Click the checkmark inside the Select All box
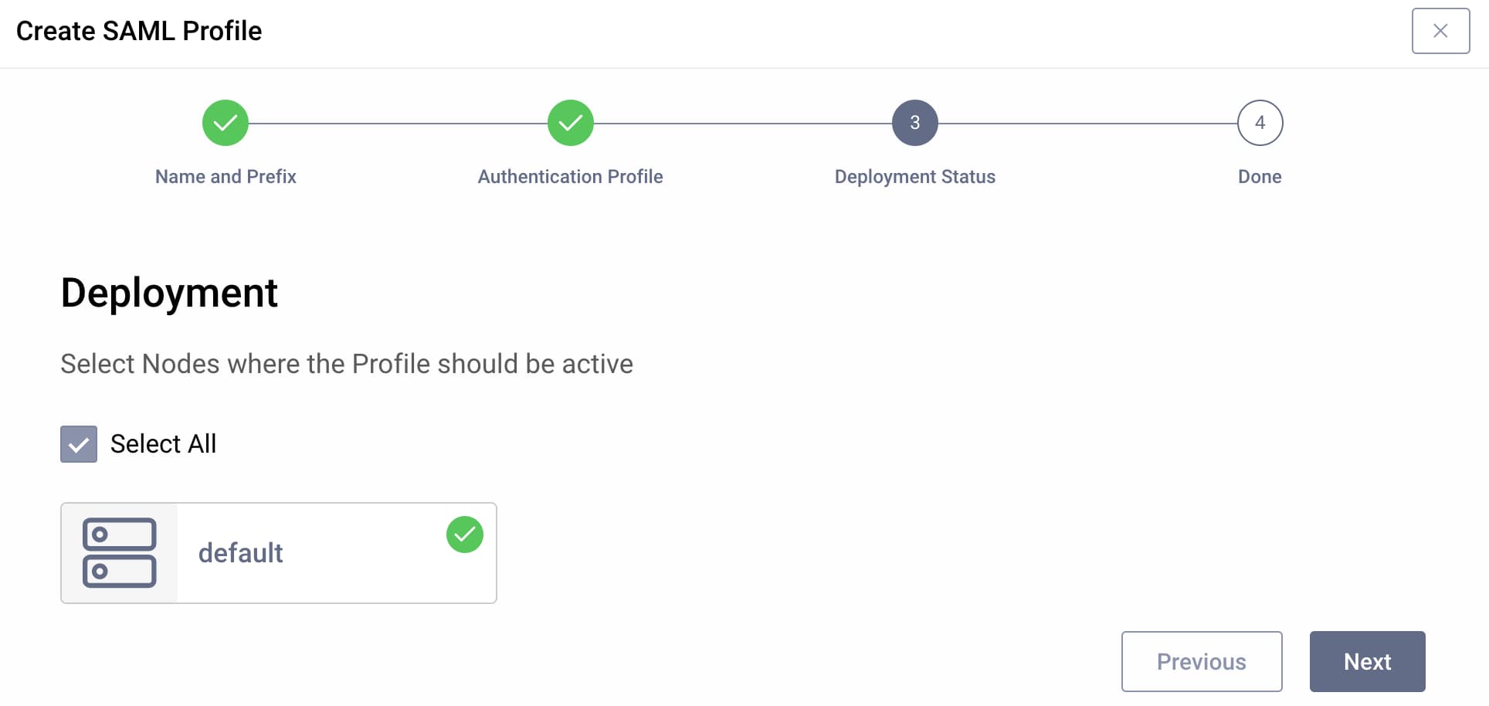Image resolution: width=1489 pixels, height=706 pixels. [x=78, y=444]
